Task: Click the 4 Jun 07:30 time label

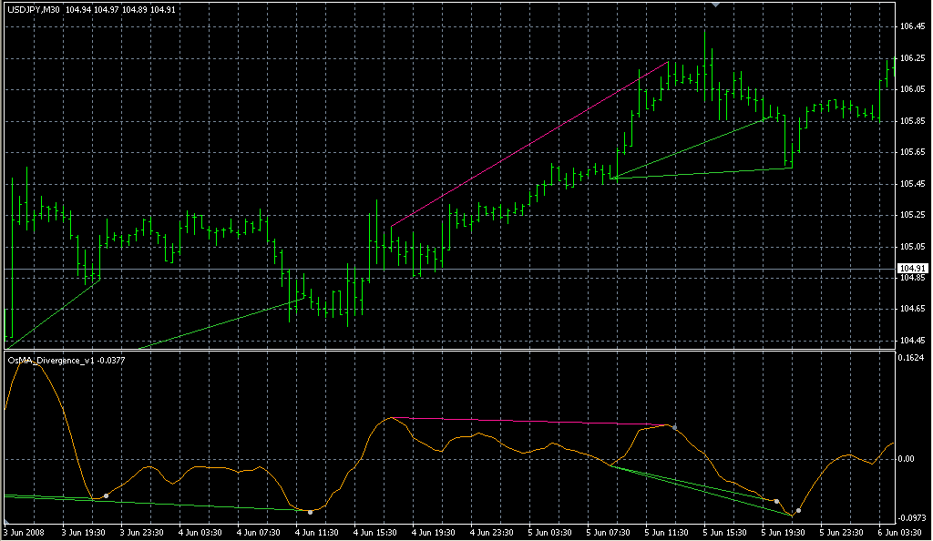Action: (x=258, y=533)
